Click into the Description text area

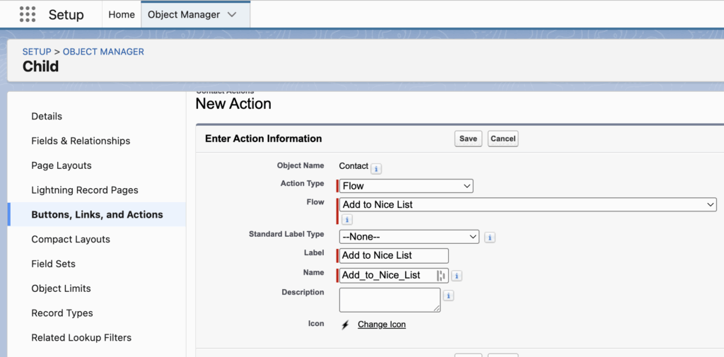pos(389,299)
